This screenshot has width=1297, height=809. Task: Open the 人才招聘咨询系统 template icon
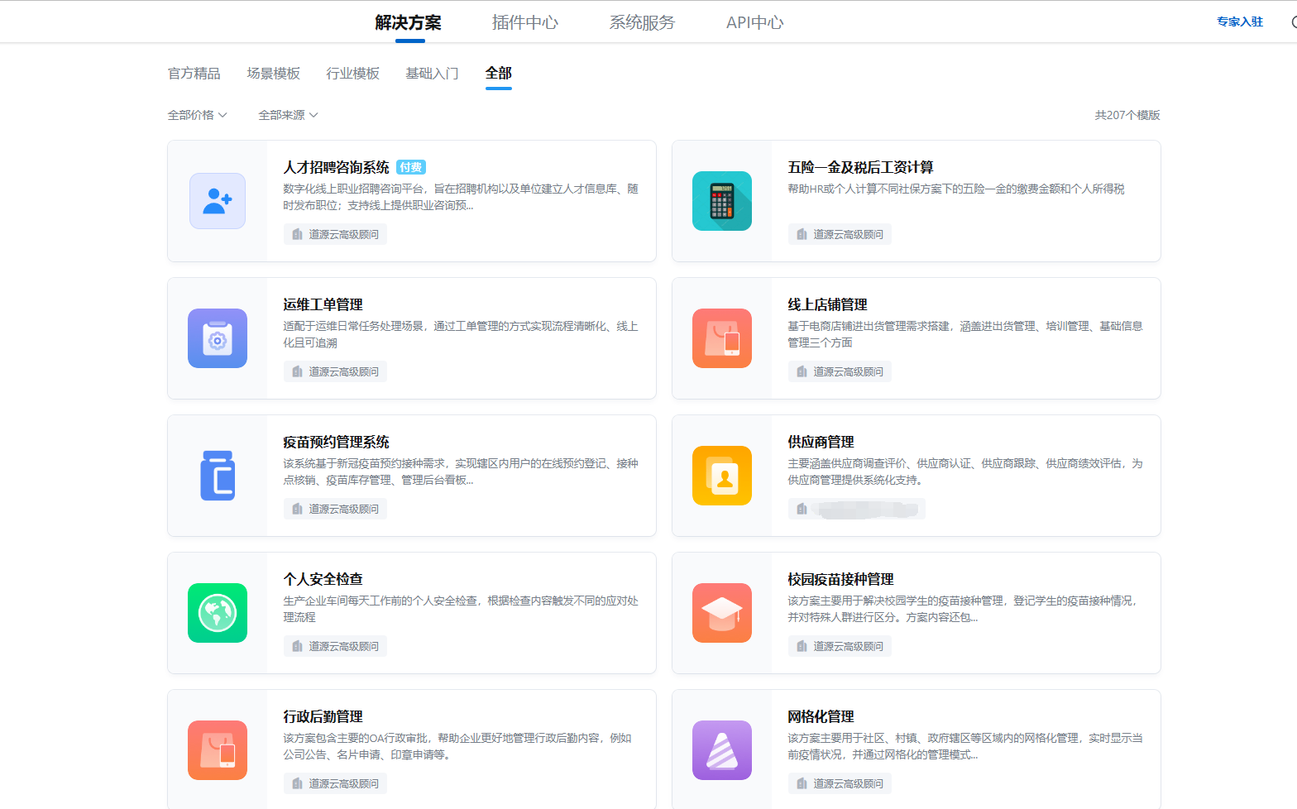pos(218,201)
